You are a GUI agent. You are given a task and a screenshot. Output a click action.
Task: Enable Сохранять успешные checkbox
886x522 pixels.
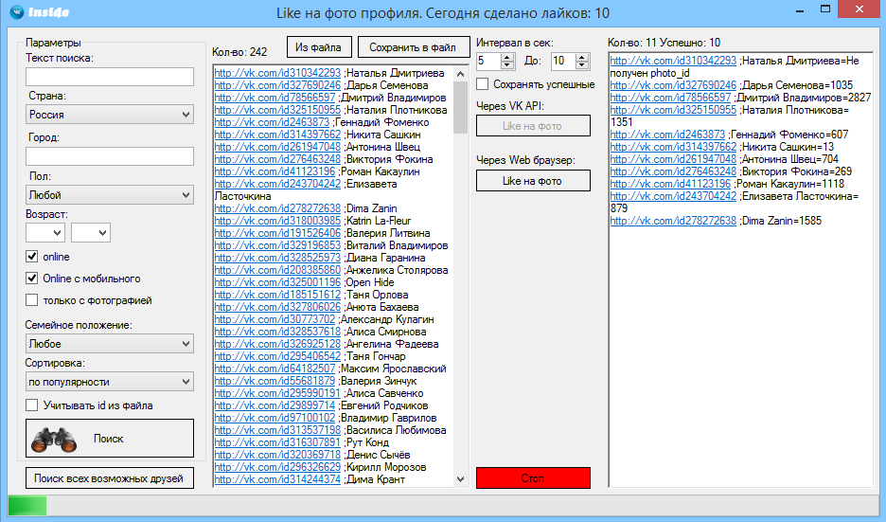[x=482, y=84]
